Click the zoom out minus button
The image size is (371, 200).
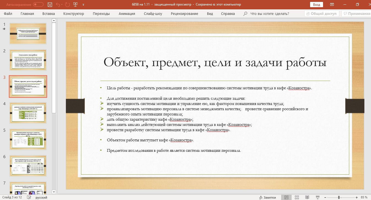coord(325,197)
